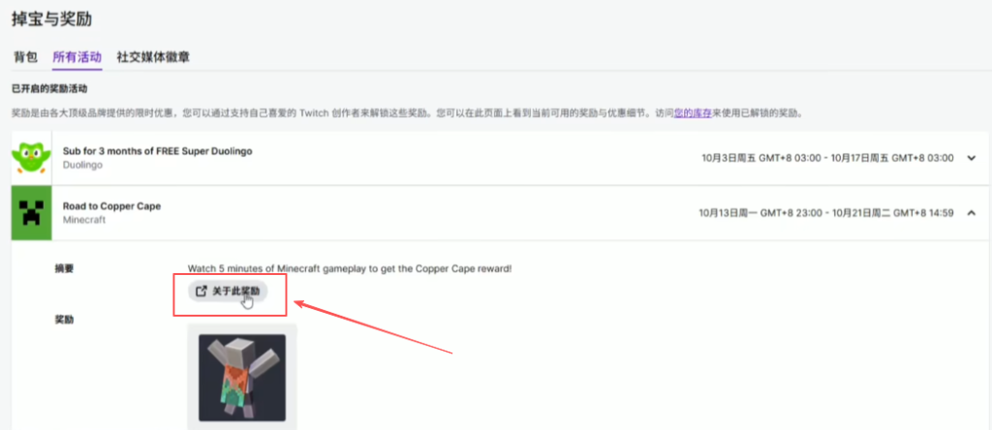Collapse the Road to Copper Cape chevron
The width and height of the screenshot is (992, 430).
972,213
